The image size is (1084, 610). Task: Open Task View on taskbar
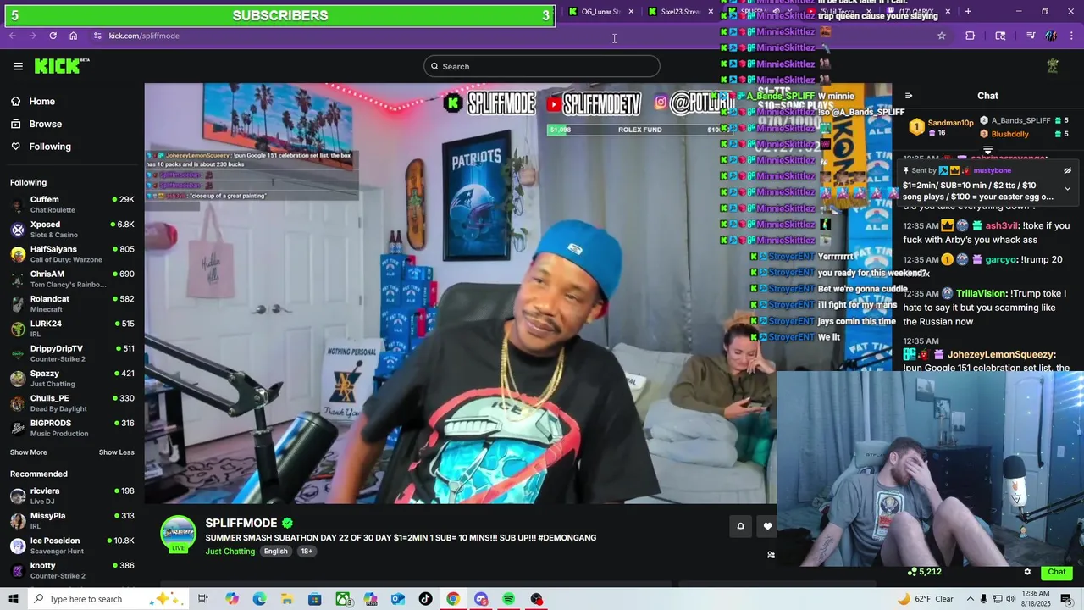click(203, 599)
